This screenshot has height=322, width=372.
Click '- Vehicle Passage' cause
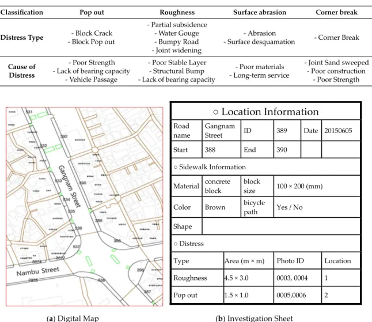click(92, 79)
